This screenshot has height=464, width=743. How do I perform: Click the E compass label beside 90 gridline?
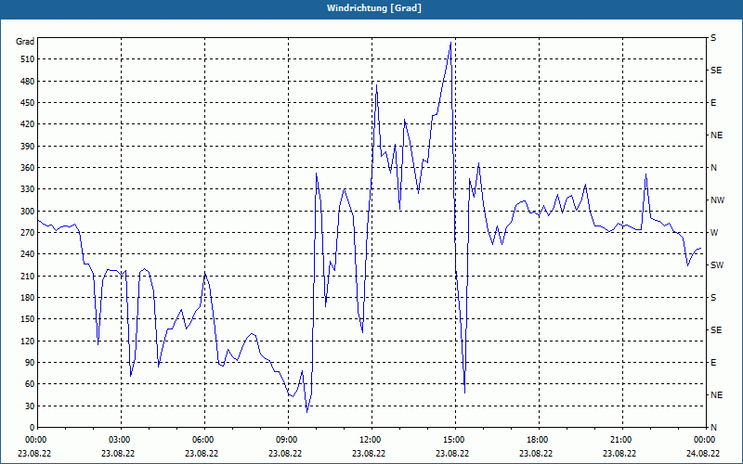click(713, 363)
